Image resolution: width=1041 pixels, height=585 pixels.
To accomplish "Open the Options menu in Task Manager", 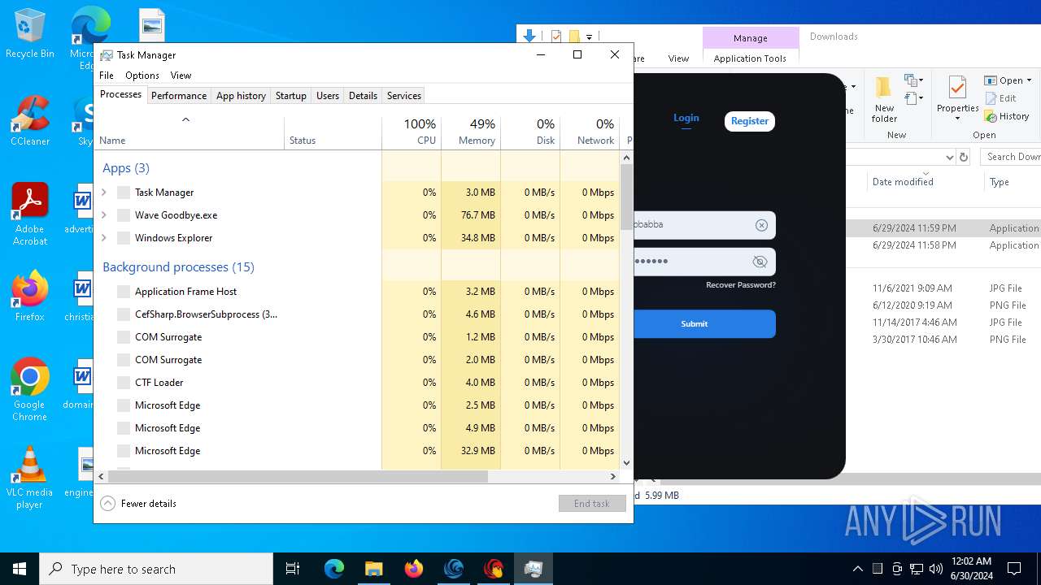I will point(142,76).
